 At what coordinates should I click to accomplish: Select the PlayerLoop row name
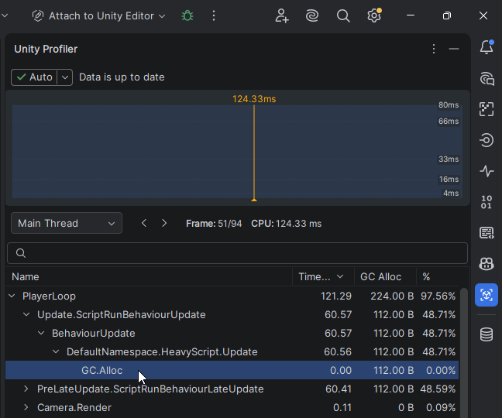(49, 296)
